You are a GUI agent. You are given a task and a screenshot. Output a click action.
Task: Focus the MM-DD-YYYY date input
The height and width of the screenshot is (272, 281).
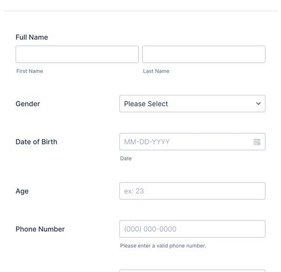tap(192, 142)
